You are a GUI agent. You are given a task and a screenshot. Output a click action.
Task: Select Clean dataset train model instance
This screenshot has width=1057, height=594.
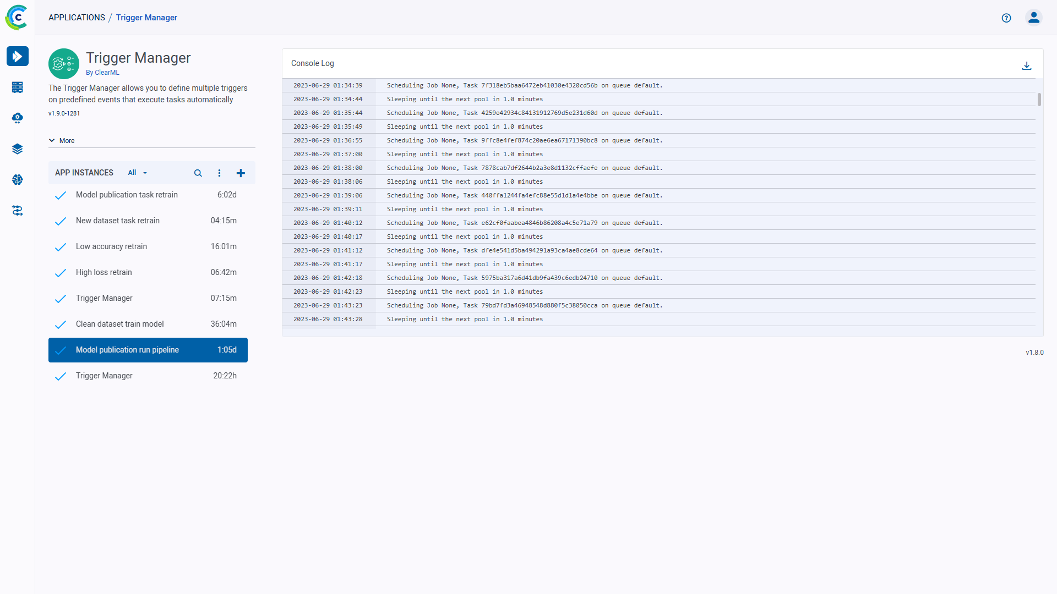[x=119, y=324]
